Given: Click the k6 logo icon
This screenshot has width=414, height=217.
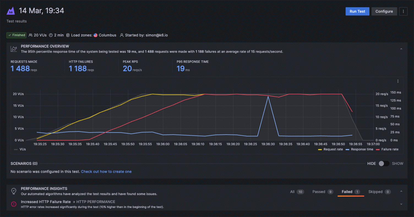Looking at the screenshot, I should coord(11,11).
